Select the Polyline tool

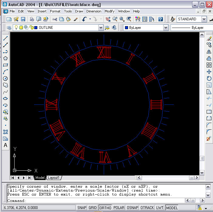coord(5,52)
